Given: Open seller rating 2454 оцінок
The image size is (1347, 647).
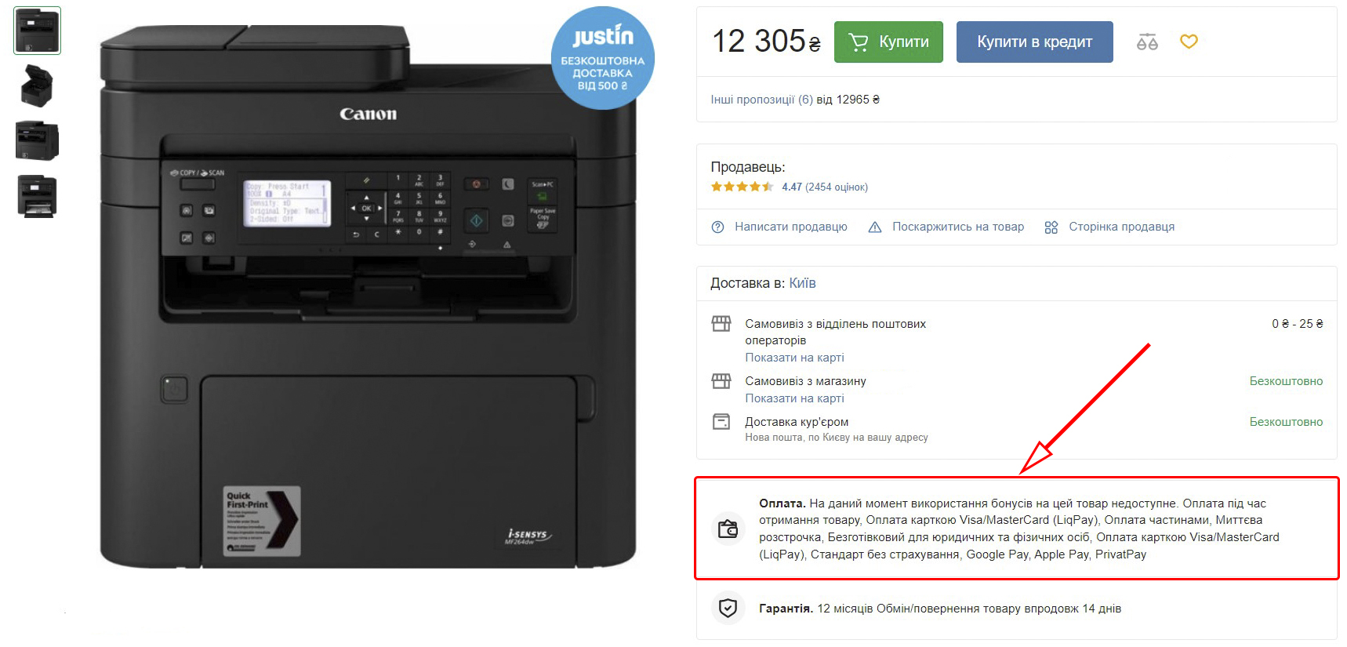Looking at the screenshot, I should 836,187.
